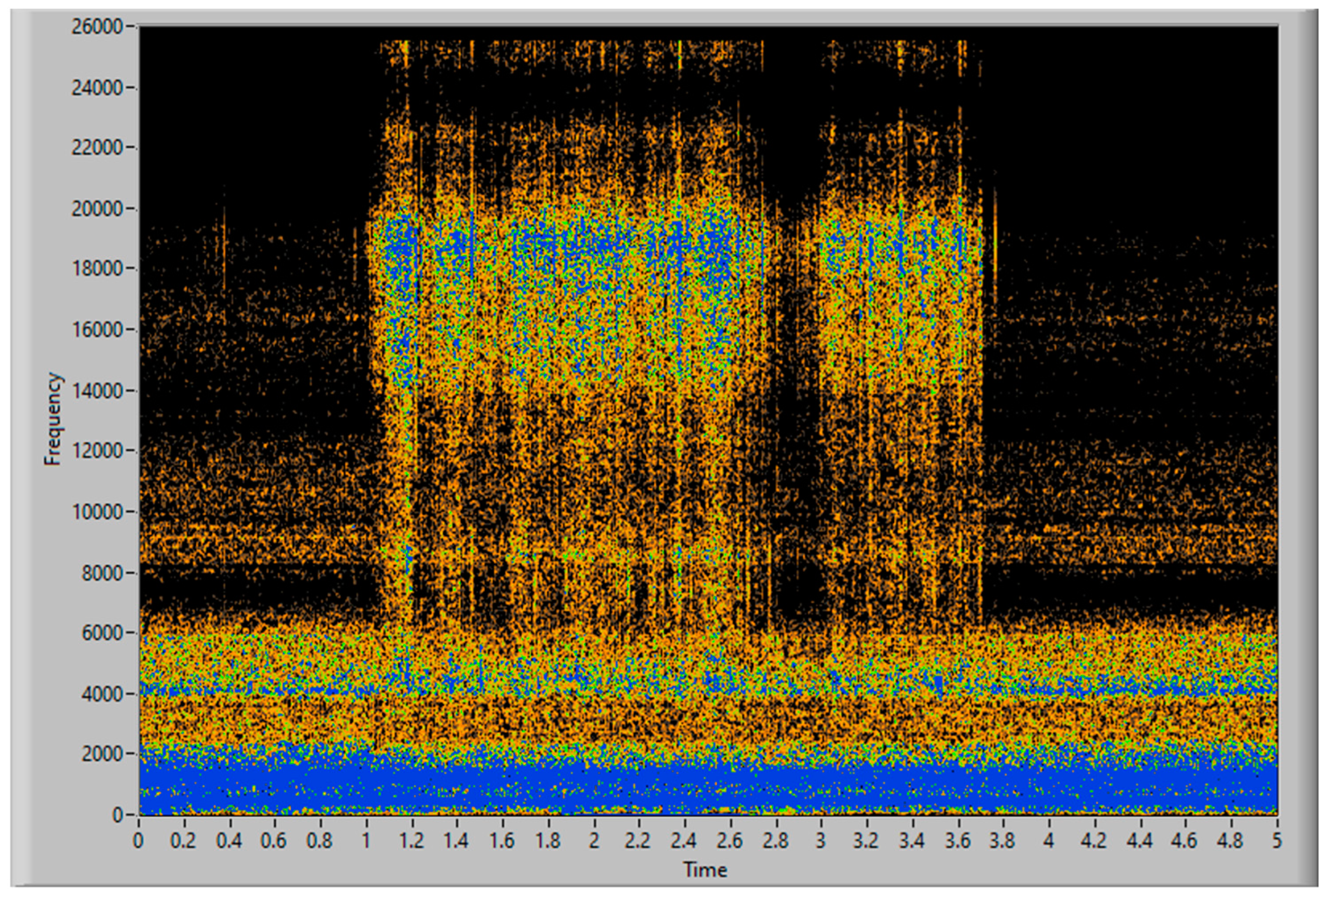Select the Frequency axis title

point(53,419)
